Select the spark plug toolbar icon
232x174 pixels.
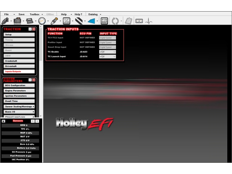[x=54, y=21]
